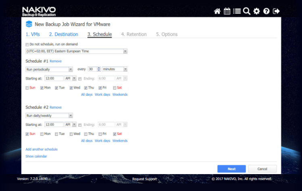The width and height of the screenshot is (302, 191).
Task: Click 'Add another schedule' link
Action: (42, 149)
